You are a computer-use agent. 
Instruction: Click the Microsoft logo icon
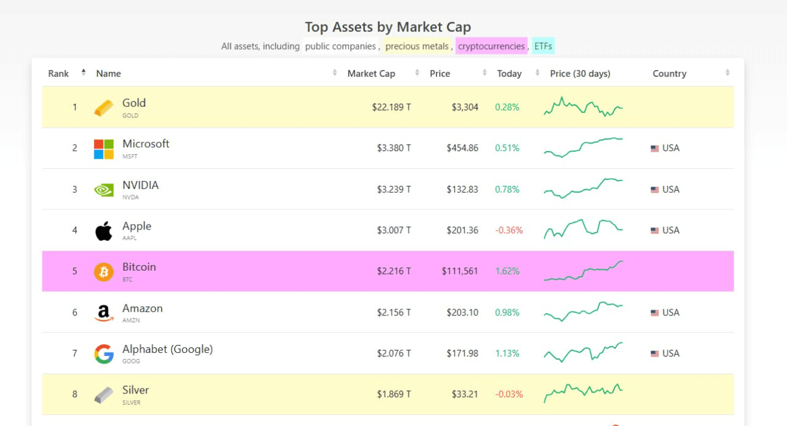point(104,149)
